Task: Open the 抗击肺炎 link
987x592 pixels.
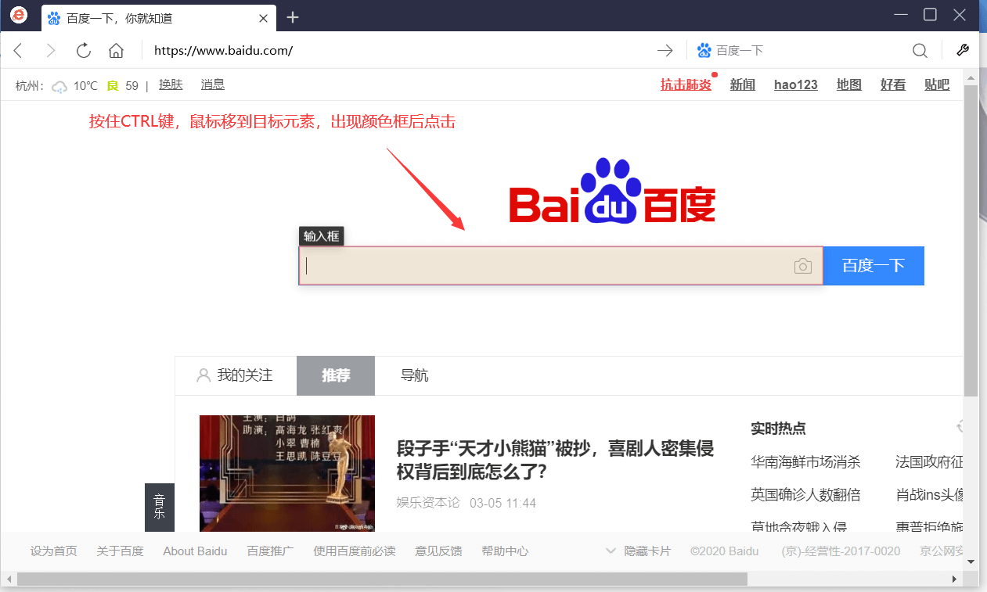Action: (x=686, y=85)
